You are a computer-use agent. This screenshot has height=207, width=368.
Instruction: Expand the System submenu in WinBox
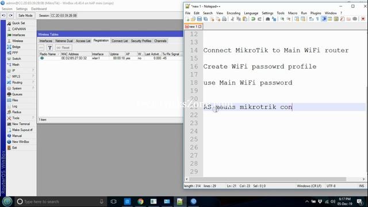[21, 88]
